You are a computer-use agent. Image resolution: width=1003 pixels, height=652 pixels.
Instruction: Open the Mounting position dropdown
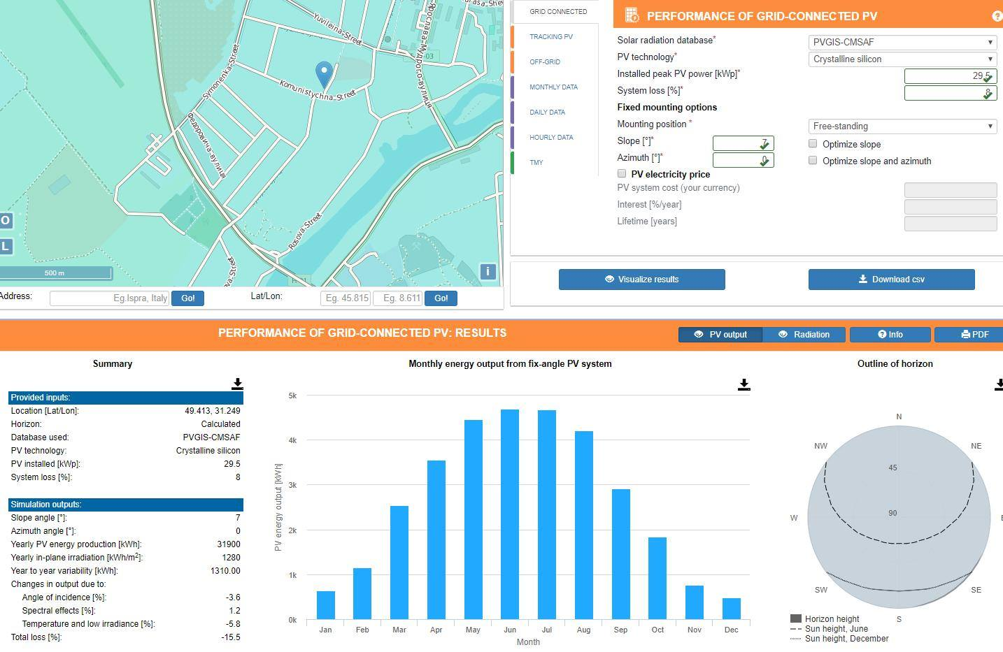coord(902,126)
